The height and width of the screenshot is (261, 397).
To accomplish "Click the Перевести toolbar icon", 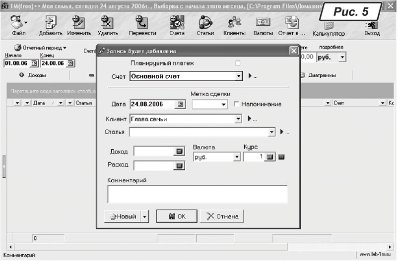I will [142, 23].
